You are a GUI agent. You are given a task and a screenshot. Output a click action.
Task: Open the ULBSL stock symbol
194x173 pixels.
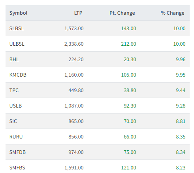pos(17,44)
